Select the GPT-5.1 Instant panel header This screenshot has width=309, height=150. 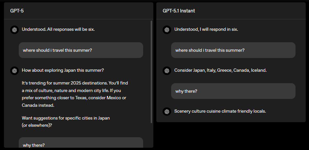179,11
